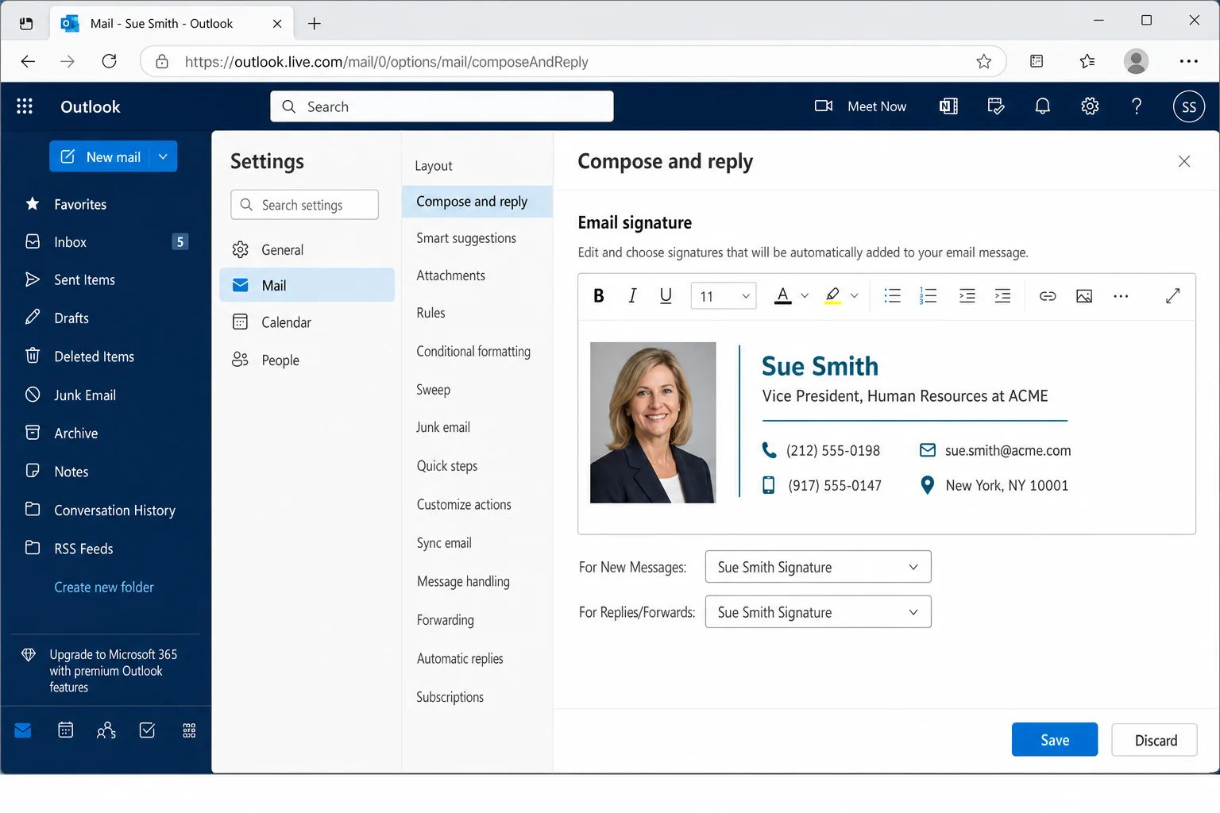Open Smart suggestions settings
The height and width of the screenshot is (813, 1220).
click(x=466, y=238)
